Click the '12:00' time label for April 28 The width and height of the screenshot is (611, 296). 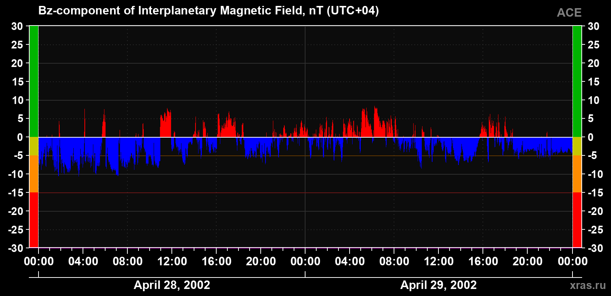[172, 262]
